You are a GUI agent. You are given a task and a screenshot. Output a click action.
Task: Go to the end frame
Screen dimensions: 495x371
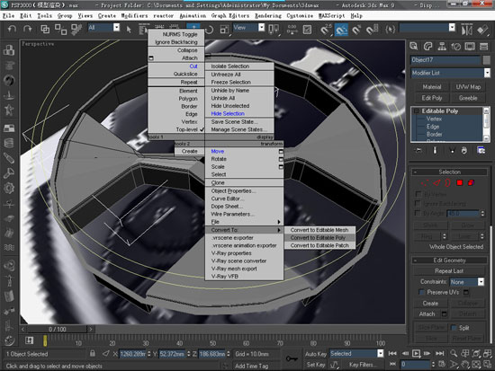click(440, 353)
